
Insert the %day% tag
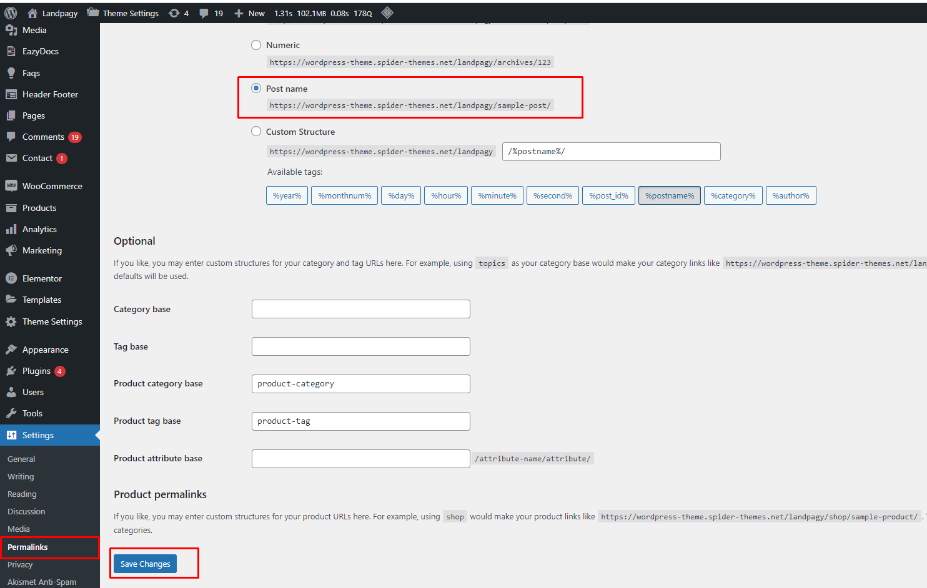tap(401, 195)
